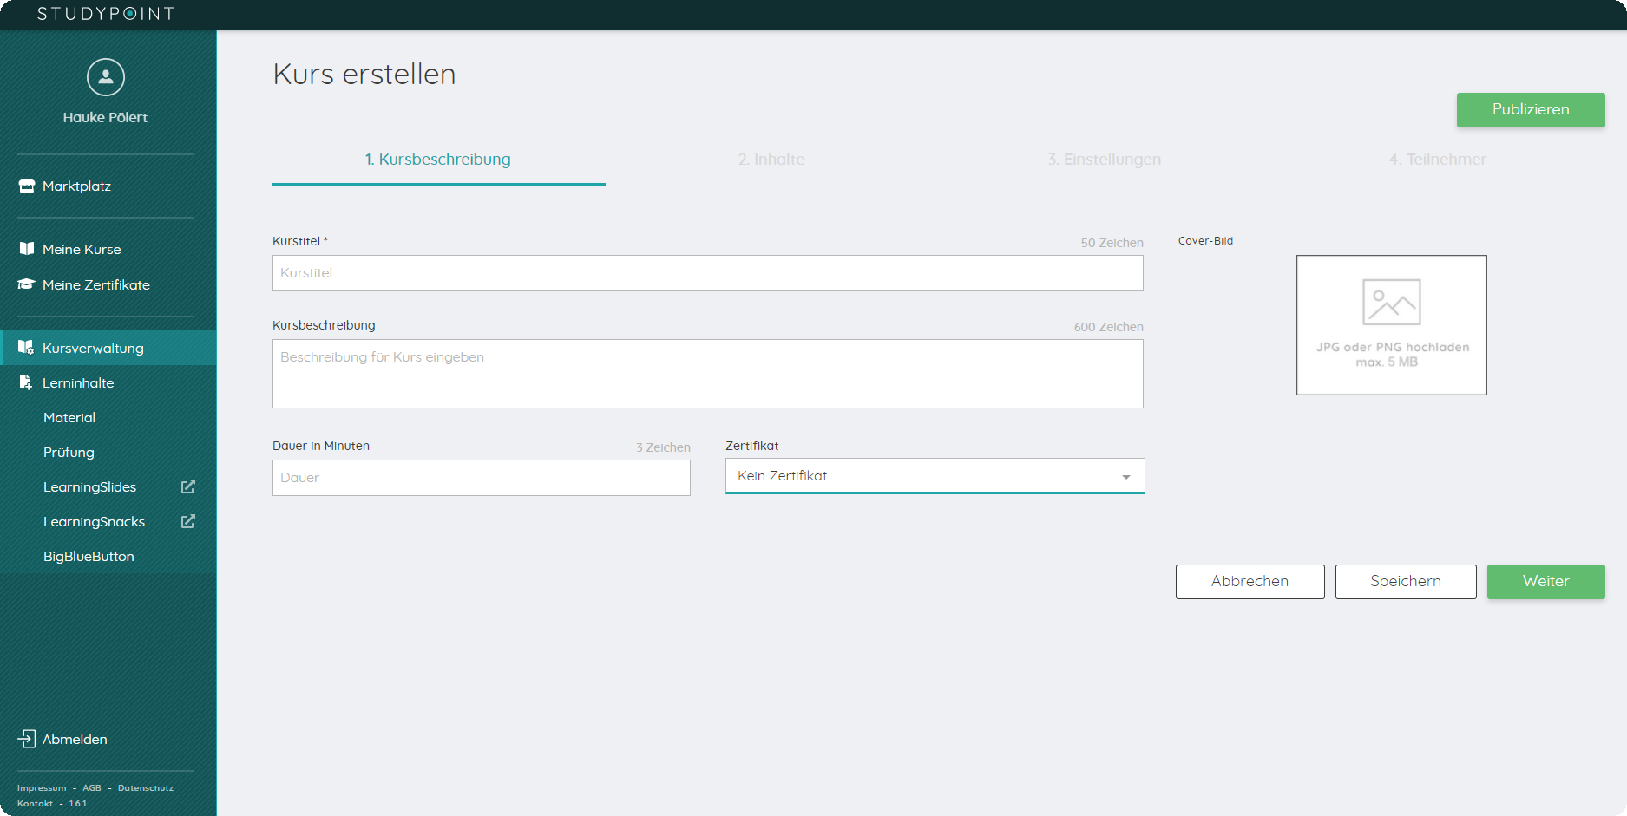This screenshot has width=1627, height=816.
Task: Click the Abbrechen button
Action: coord(1250,582)
